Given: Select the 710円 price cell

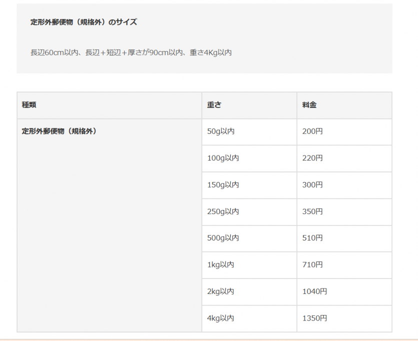Looking at the screenshot, I should tap(312, 264).
